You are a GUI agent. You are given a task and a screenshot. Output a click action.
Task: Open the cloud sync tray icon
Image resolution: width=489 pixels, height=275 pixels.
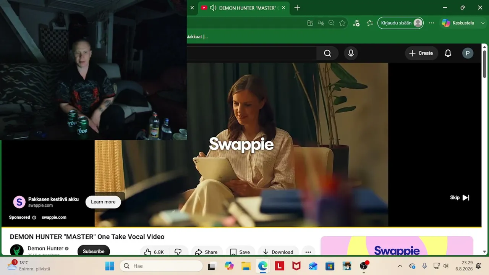(x=412, y=266)
